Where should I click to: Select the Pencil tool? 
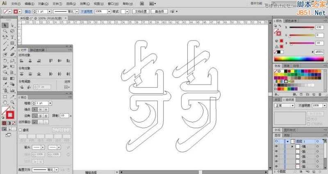coord(12,49)
